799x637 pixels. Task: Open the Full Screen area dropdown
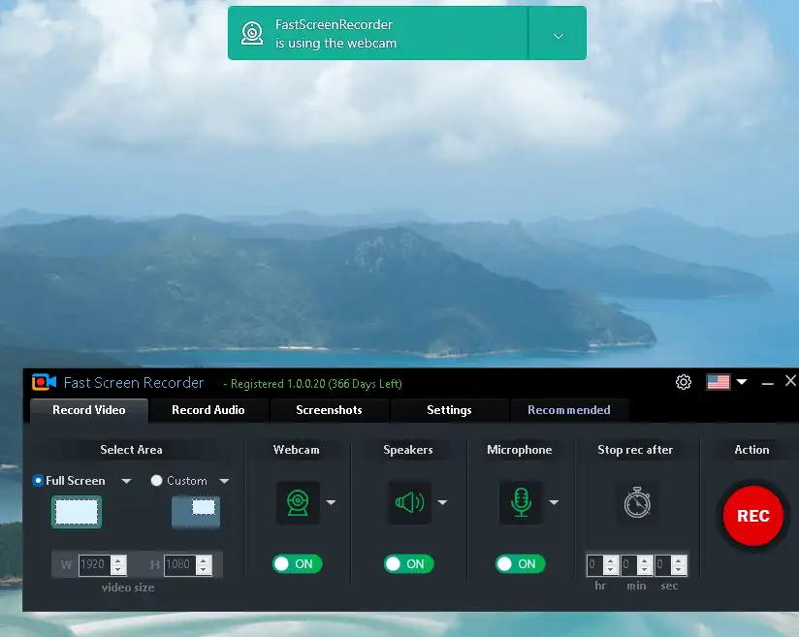click(126, 480)
